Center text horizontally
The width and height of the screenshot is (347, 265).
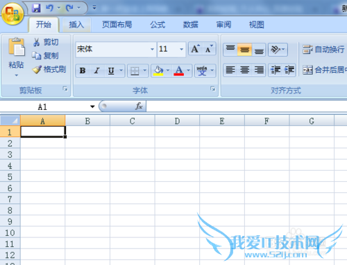244,70
